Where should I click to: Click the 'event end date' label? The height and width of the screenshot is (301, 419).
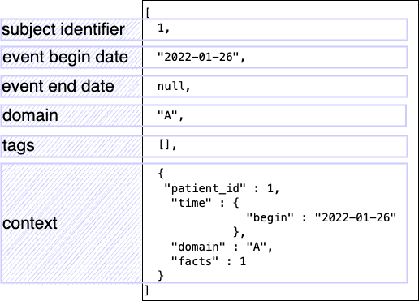pyautogui.click(x=58, y=86)
